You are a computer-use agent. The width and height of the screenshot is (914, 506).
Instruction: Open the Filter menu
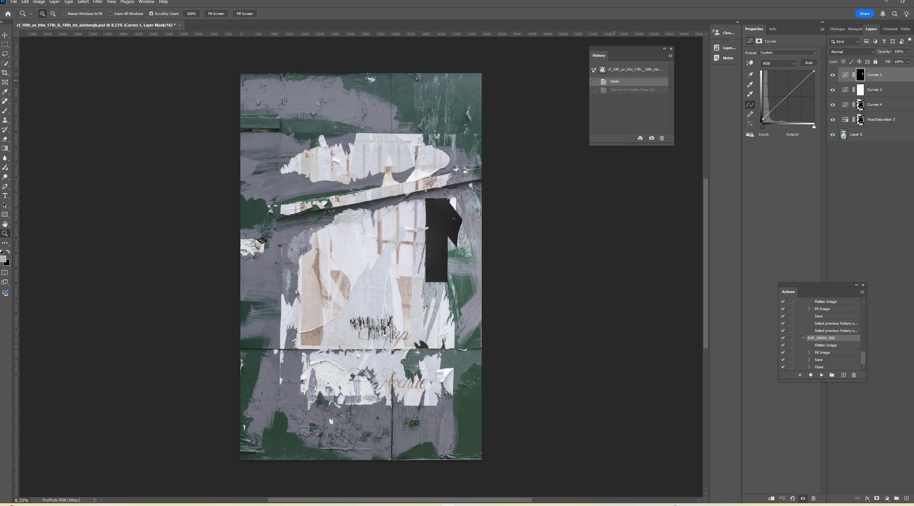pos(97,2)
